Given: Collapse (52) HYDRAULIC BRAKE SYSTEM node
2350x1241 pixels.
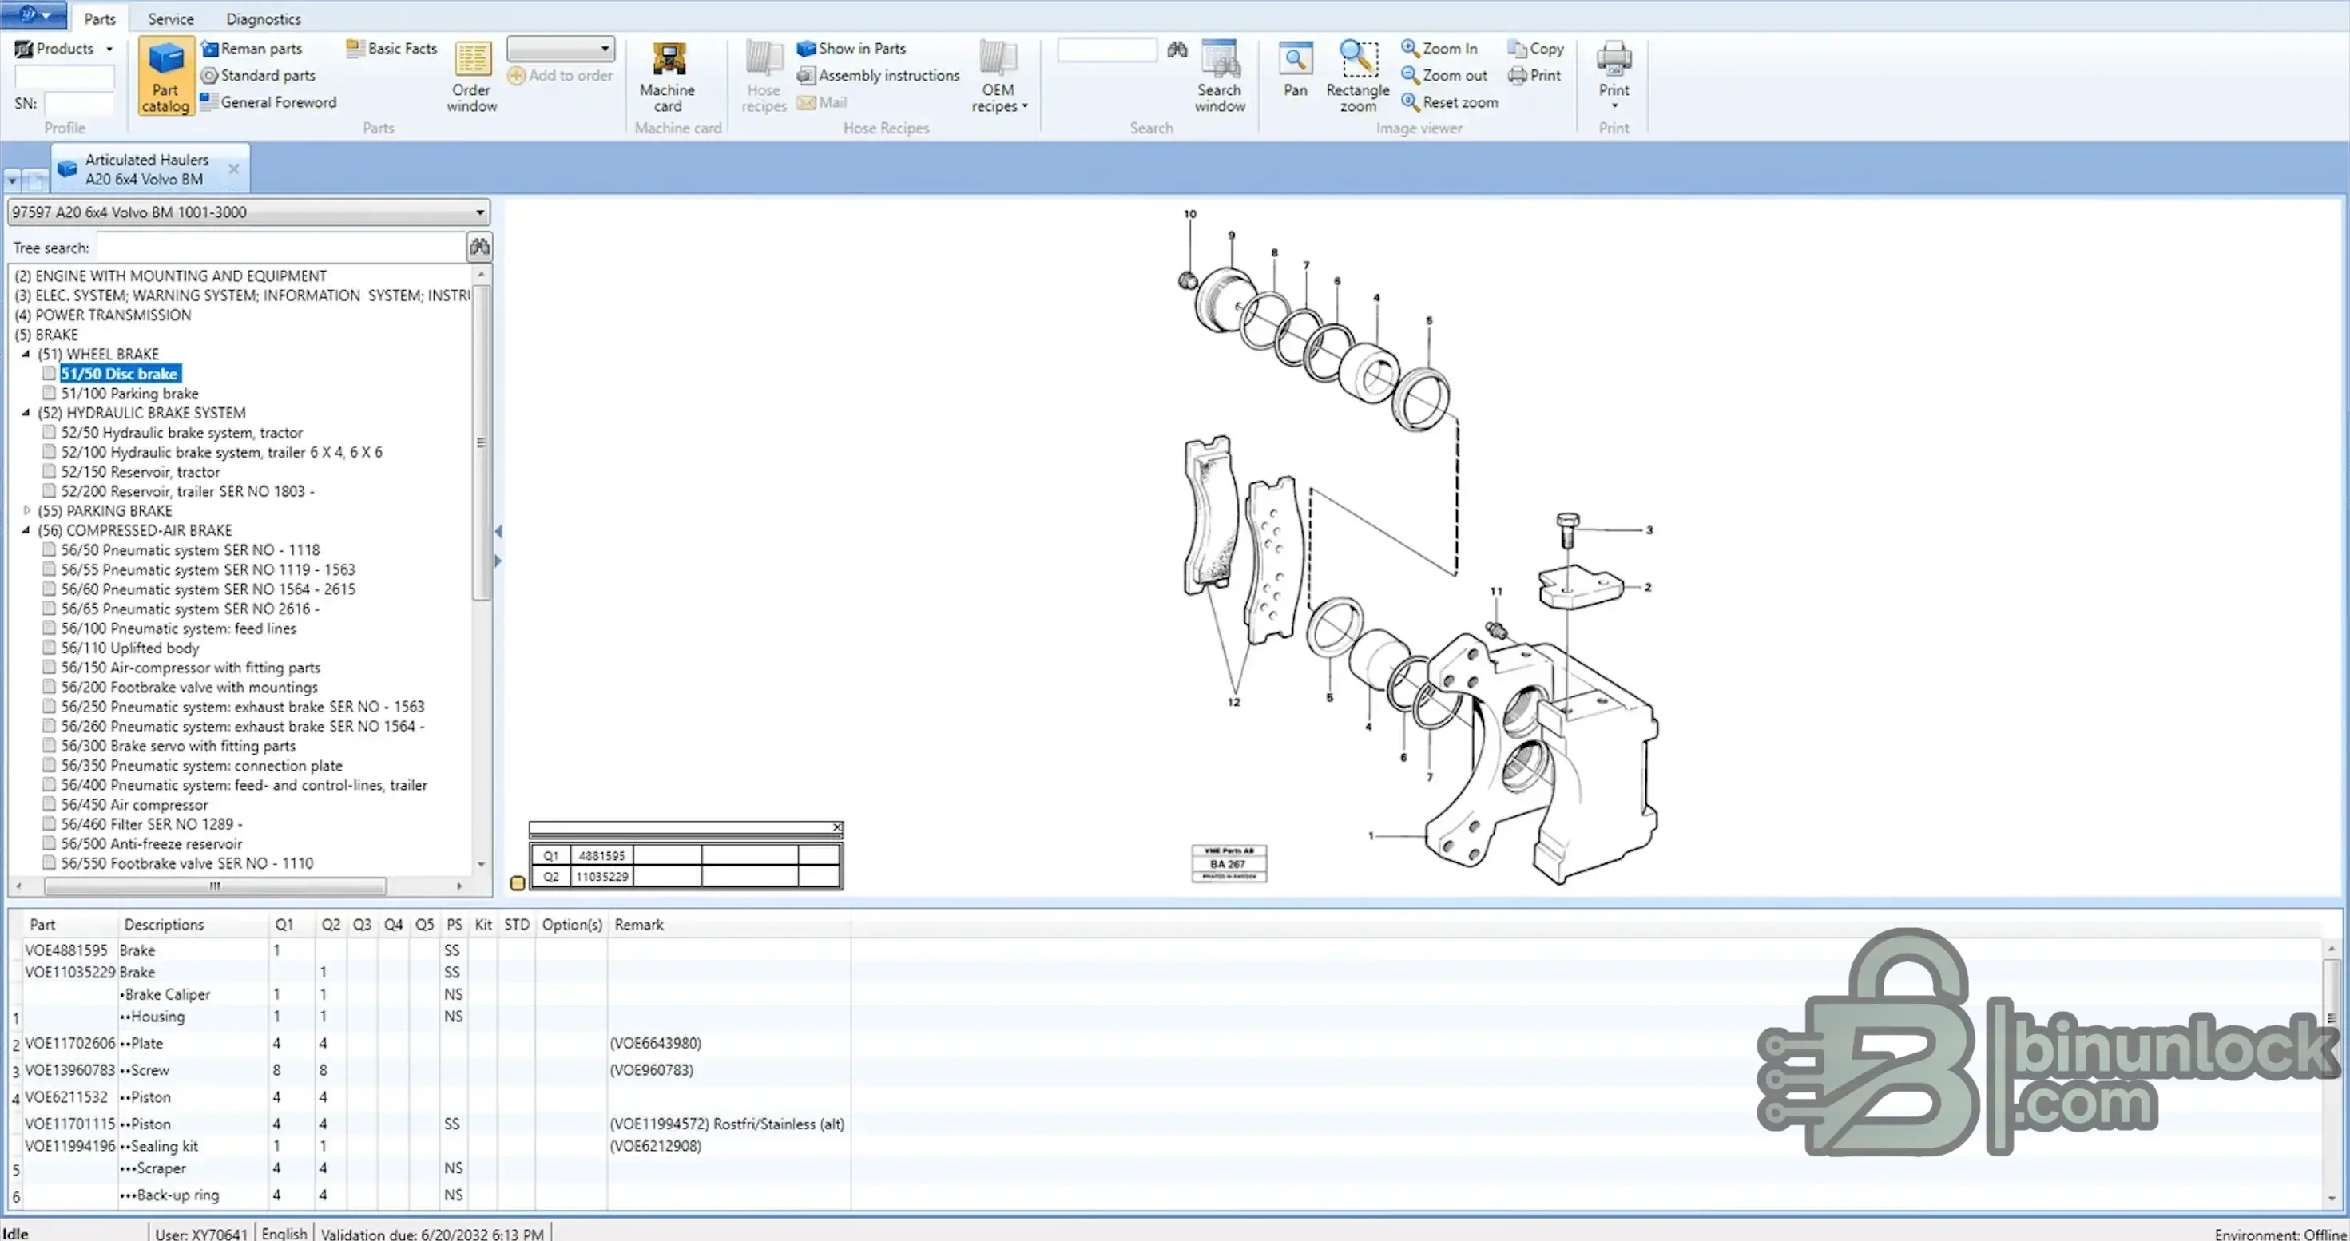Looking at the screenshot, I should pos(26,413).
